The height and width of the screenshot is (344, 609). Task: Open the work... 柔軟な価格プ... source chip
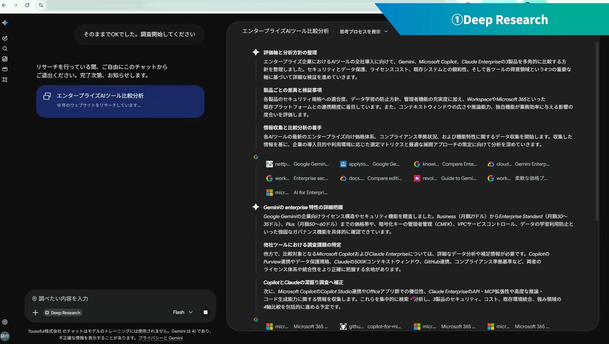click(x=518, y=178)
